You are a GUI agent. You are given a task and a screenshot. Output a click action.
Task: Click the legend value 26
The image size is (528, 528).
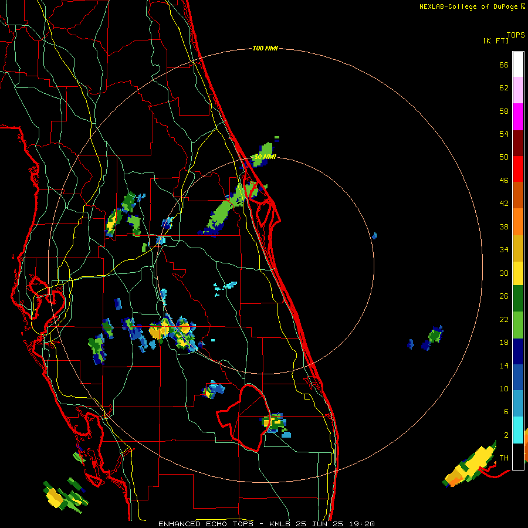click(504, 296)
